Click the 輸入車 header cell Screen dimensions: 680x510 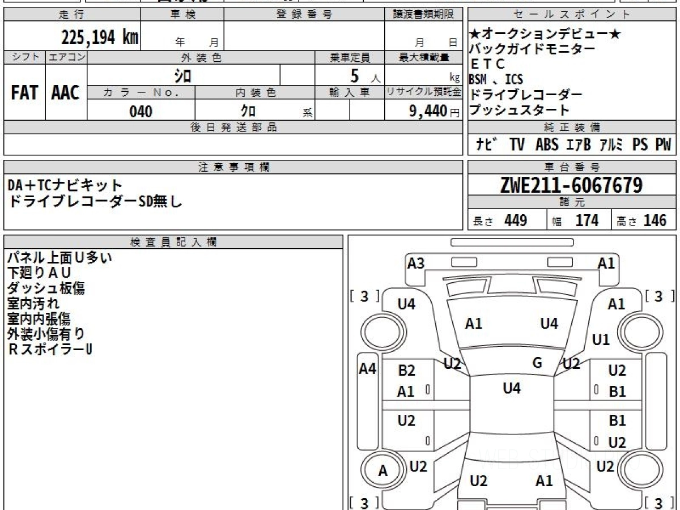(350, 92)
